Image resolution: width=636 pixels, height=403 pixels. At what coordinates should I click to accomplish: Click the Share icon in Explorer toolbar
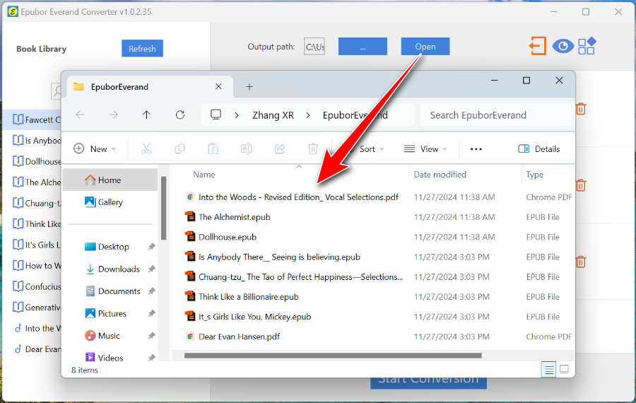tap(280, 149)
